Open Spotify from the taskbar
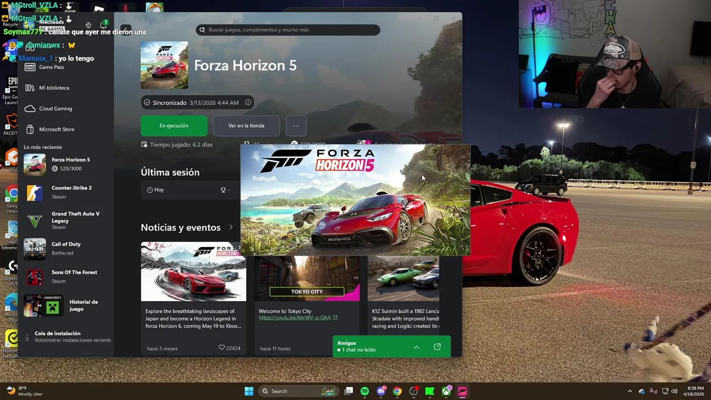 tap(364, 391)
